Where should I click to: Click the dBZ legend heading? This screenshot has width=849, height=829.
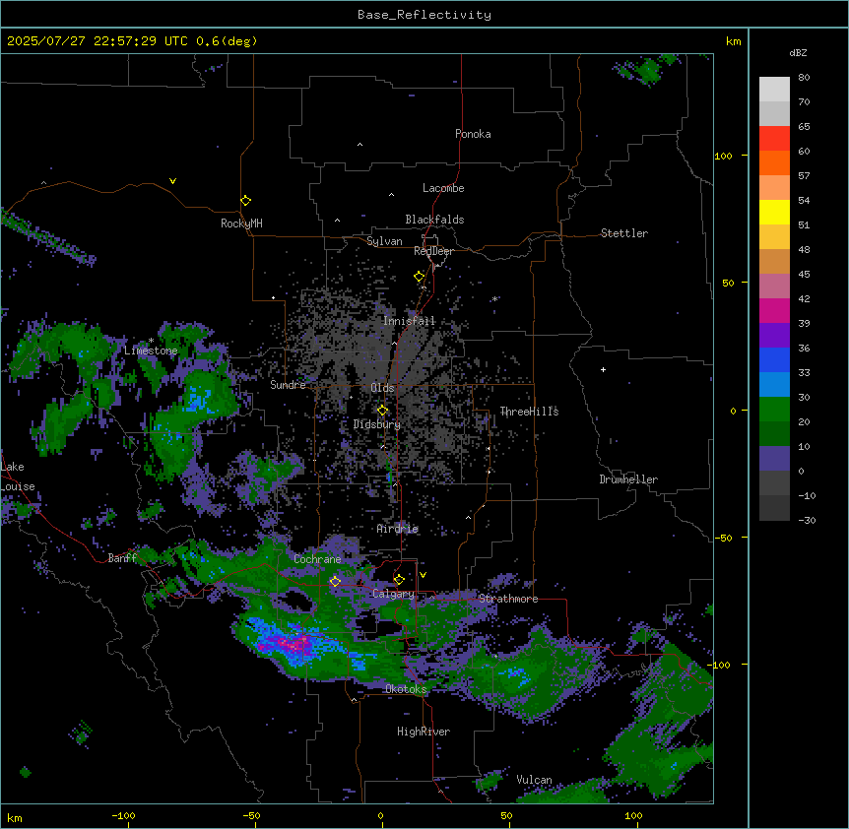click(798, 52)
